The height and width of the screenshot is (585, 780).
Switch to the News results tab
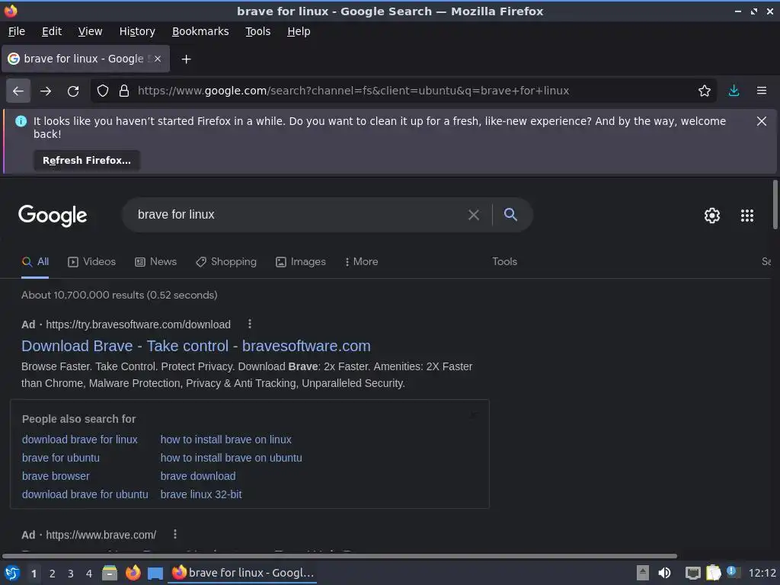(155, 262)
